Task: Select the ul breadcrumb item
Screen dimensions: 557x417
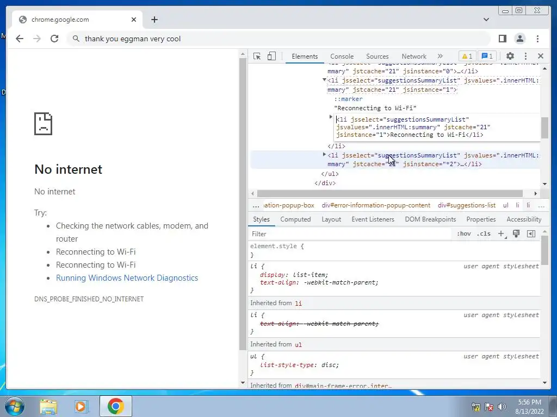Action: [x=505, y=205]
